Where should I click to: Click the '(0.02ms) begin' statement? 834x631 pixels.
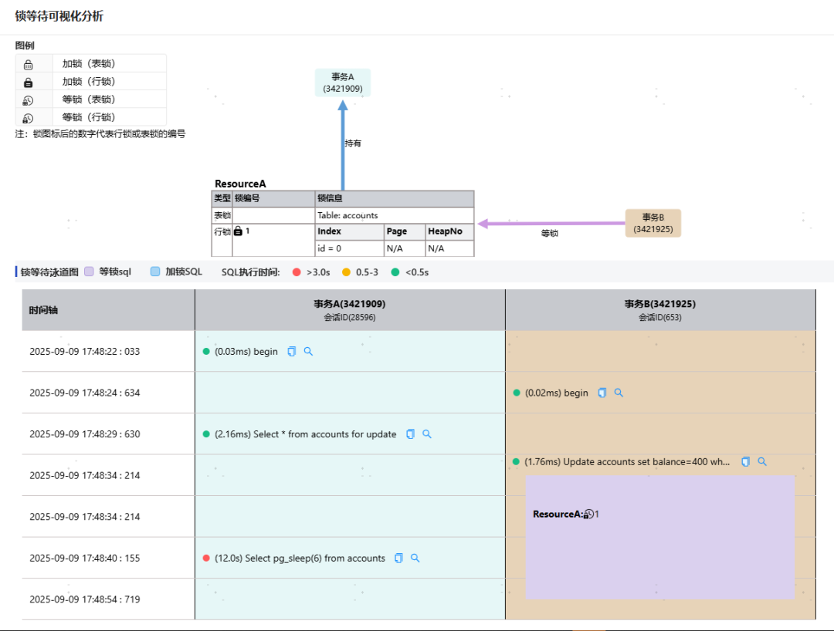click(556, 393)
